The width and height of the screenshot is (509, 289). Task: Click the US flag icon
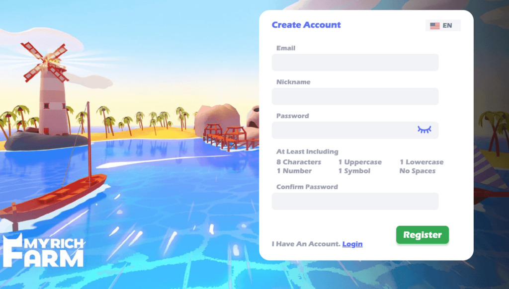(434, 26)
